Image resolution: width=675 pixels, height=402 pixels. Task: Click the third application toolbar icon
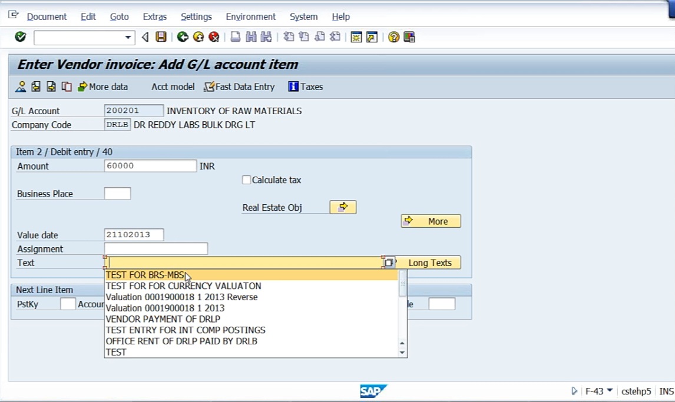coord(51,87)
